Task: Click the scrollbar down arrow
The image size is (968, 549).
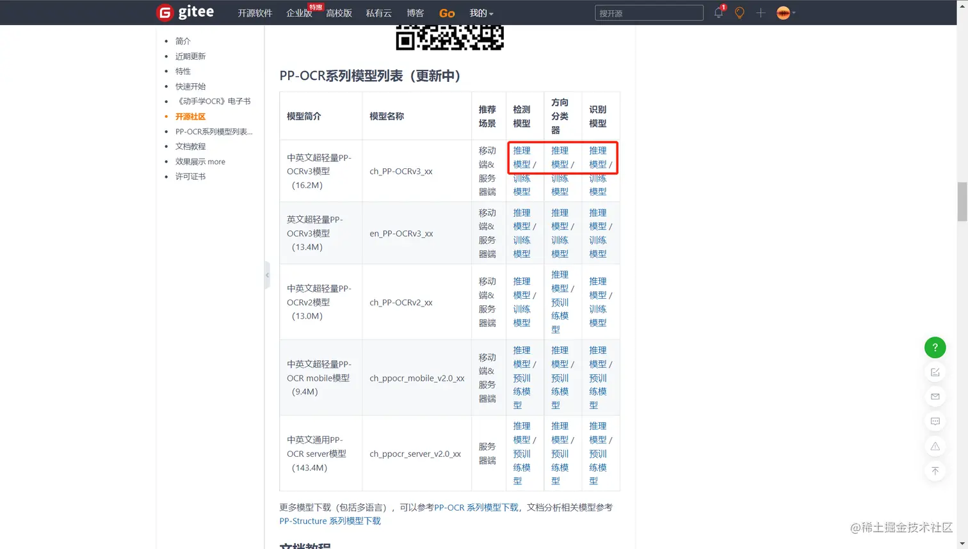Action: click(962, 544)
